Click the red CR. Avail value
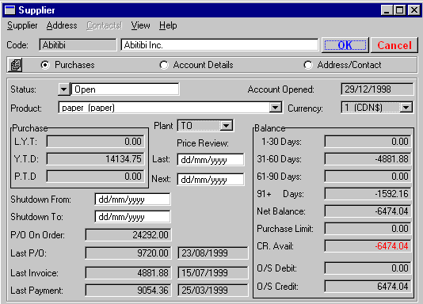This screenshot has width=423, height=304. [x=368, y=246]
